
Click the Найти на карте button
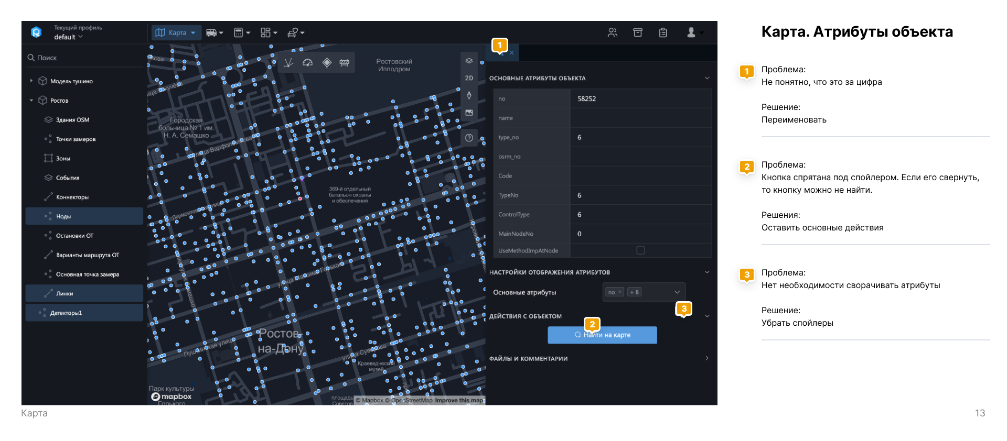click(602, 335)
